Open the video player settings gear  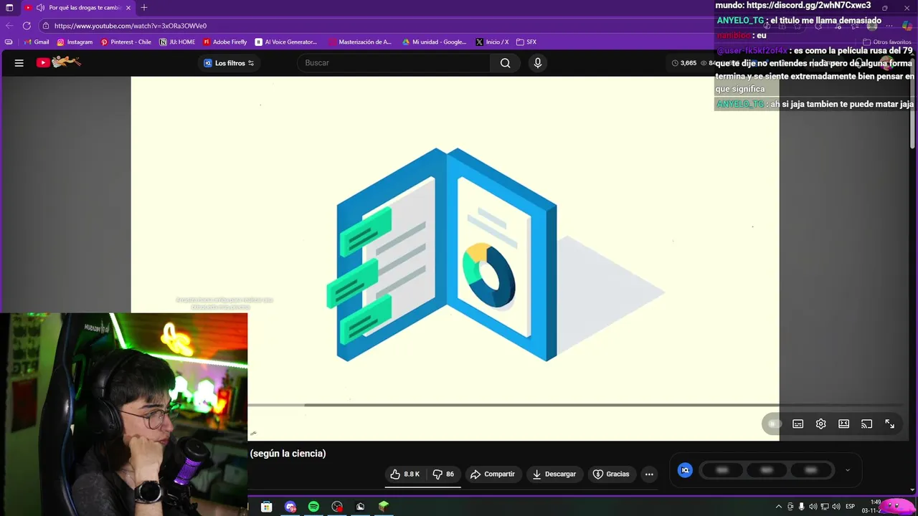pyautogui.click(x=821, y=424)
